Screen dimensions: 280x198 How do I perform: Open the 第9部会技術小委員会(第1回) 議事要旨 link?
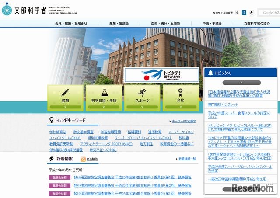(133, 177)
